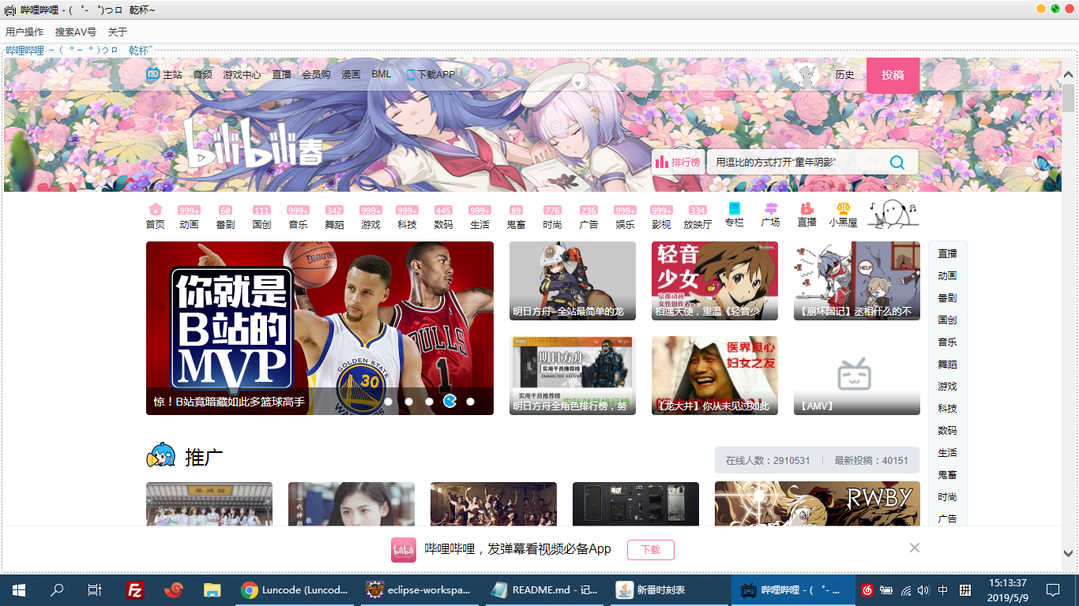
Task: Open the Windows notification center icon
Action: 1053,589
